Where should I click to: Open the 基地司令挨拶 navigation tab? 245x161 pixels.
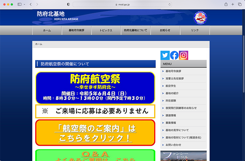coord(77,30)
